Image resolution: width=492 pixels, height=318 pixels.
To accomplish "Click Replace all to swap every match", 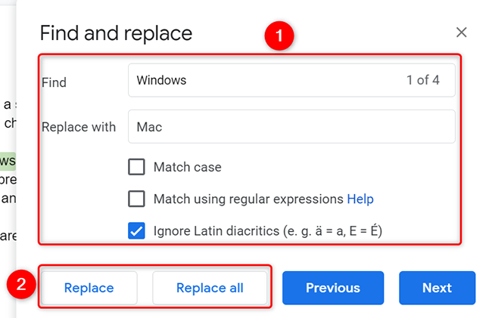I will tap(210, 288).
